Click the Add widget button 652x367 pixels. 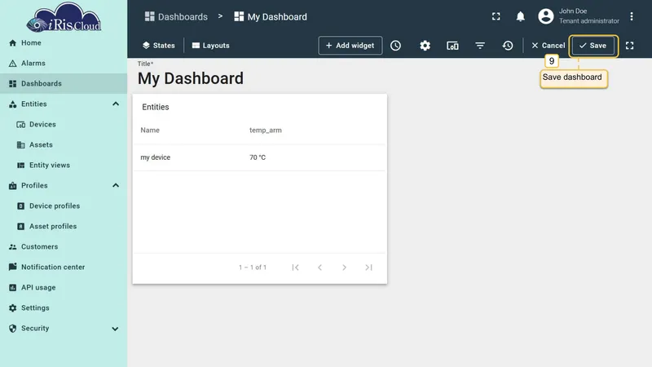click(350, 46)
